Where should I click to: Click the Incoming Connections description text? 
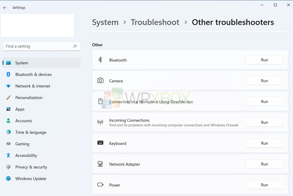(174, 125)
